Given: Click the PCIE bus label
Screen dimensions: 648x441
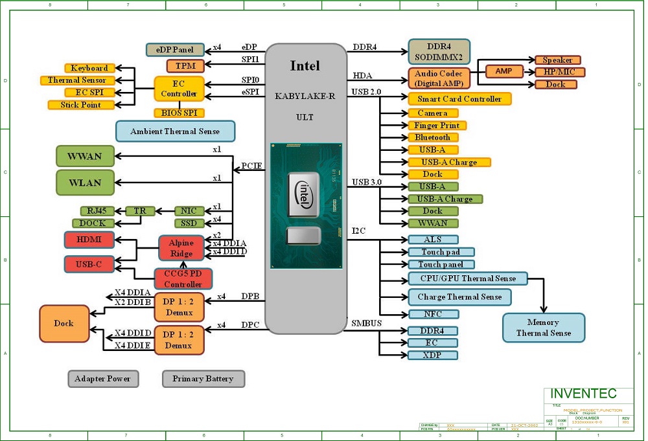Looking at the screenshot, I should 251,166.
